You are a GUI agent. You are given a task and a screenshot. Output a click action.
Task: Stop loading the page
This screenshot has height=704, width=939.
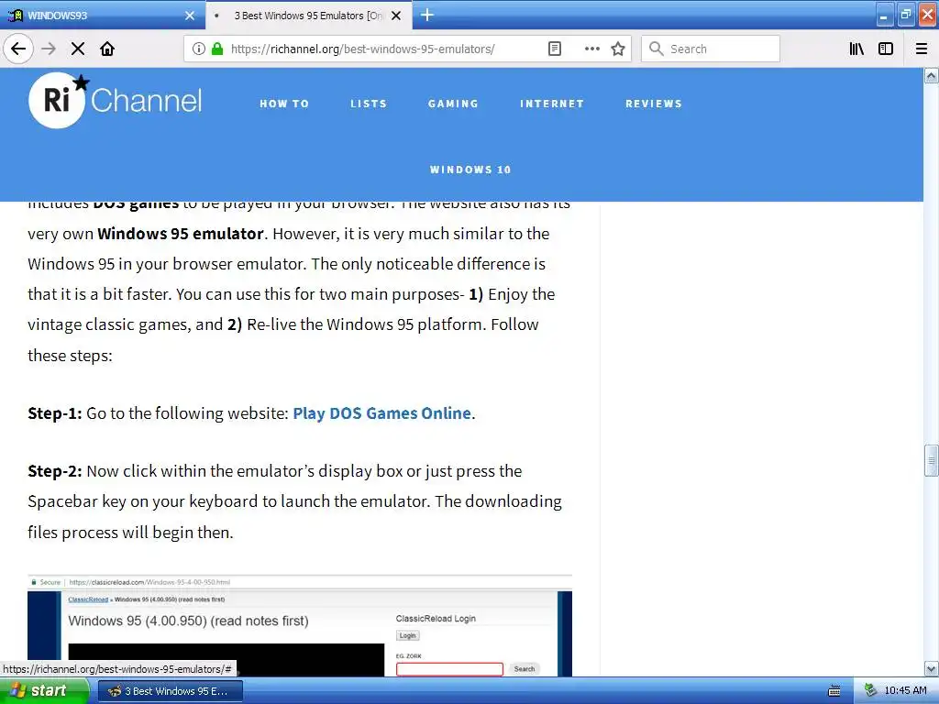[78, 49]
